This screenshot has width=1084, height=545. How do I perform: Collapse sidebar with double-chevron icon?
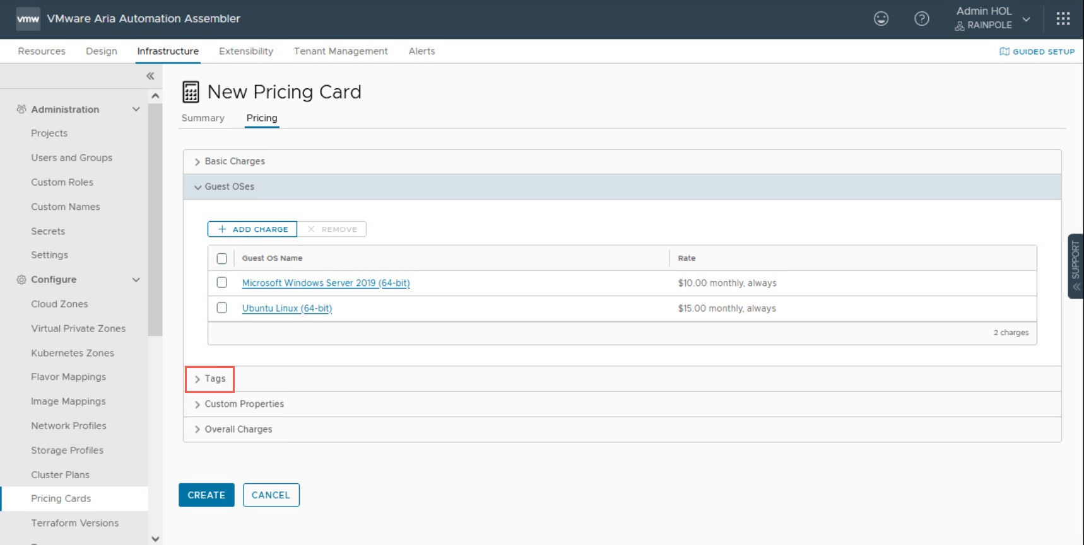pyautogui.click(x=150, y=76)
